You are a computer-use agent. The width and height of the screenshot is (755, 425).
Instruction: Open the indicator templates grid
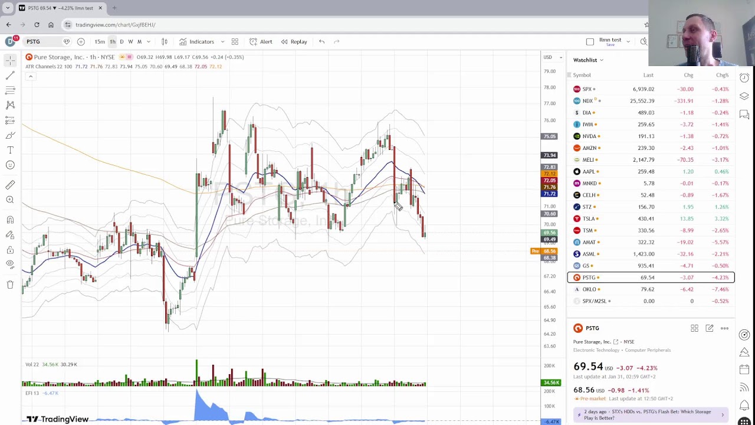point(235,41)
